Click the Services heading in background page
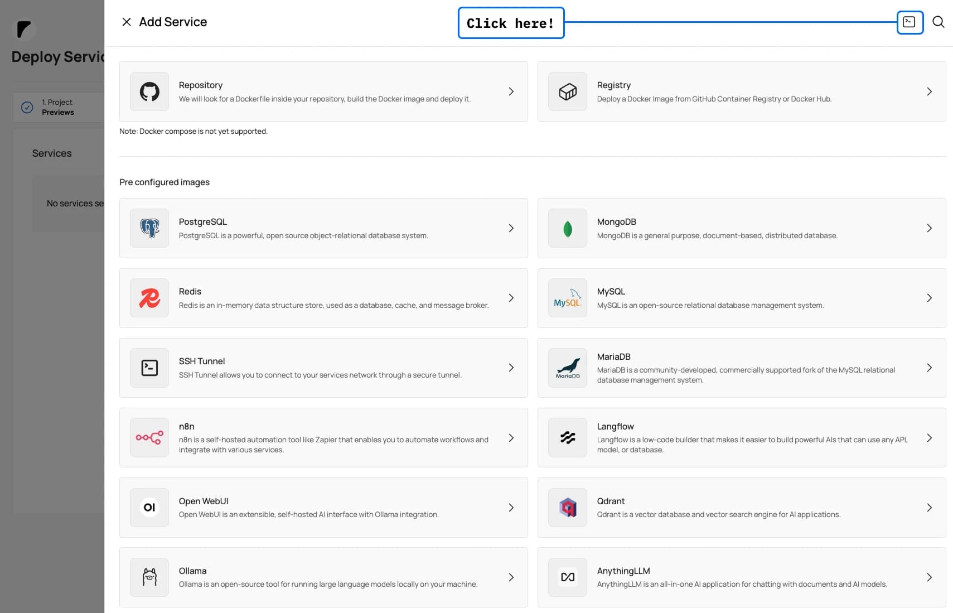This screenshot has width=953, height=613. pyautogui.click(x=52, y=153)
